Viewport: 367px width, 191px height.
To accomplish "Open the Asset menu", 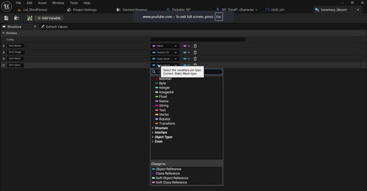I will tap(42, 3).
